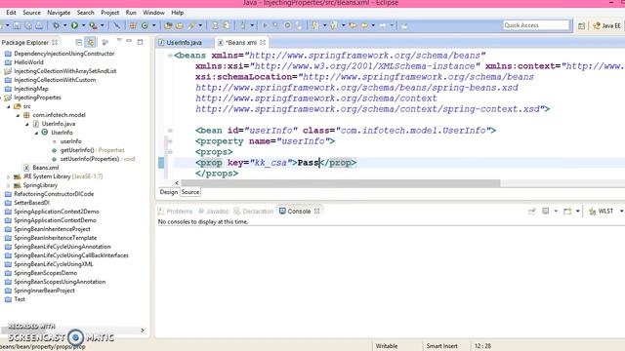Viewport: 625px width, 351px height.
Task: Click the New Java Package toolbar icon
Action: coord(133,25)
